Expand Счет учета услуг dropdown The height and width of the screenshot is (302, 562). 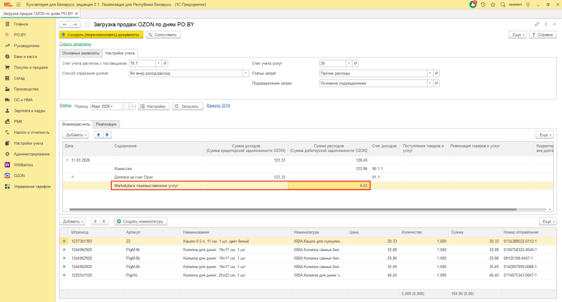click(349, 64)
